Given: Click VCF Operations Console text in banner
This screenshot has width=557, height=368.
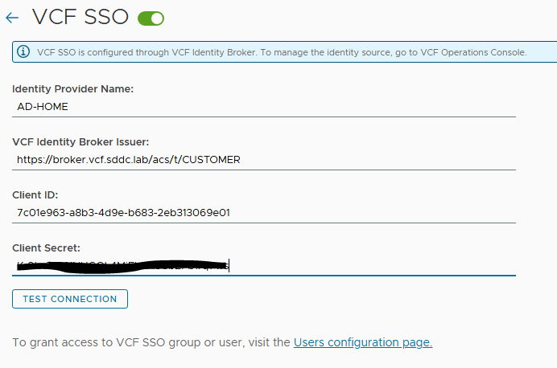Looking at the screenshot, I should coord(474,52).
